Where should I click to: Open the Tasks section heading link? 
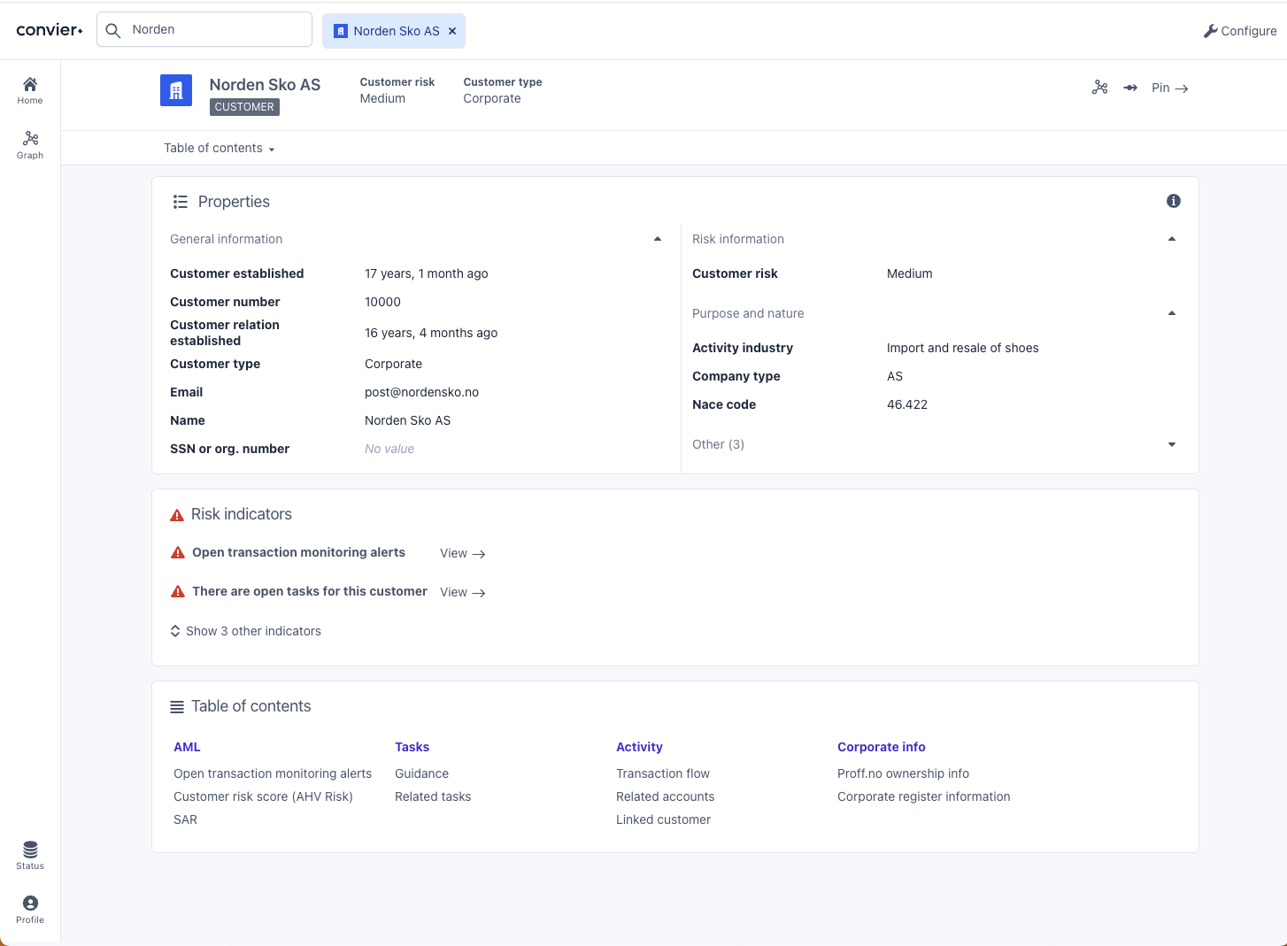412,747
